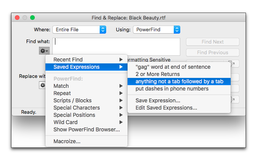
Task: Click the arrow beside Recent Find
Action: coord(121,60)
